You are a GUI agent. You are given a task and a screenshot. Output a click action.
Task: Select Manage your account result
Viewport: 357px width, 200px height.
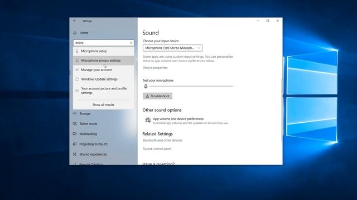pyautogui.click(x=104, y=70)
